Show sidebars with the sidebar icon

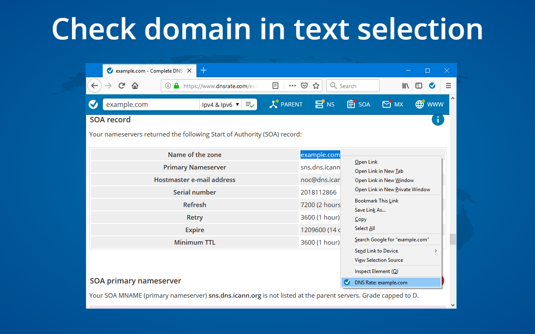coord(419,86)
